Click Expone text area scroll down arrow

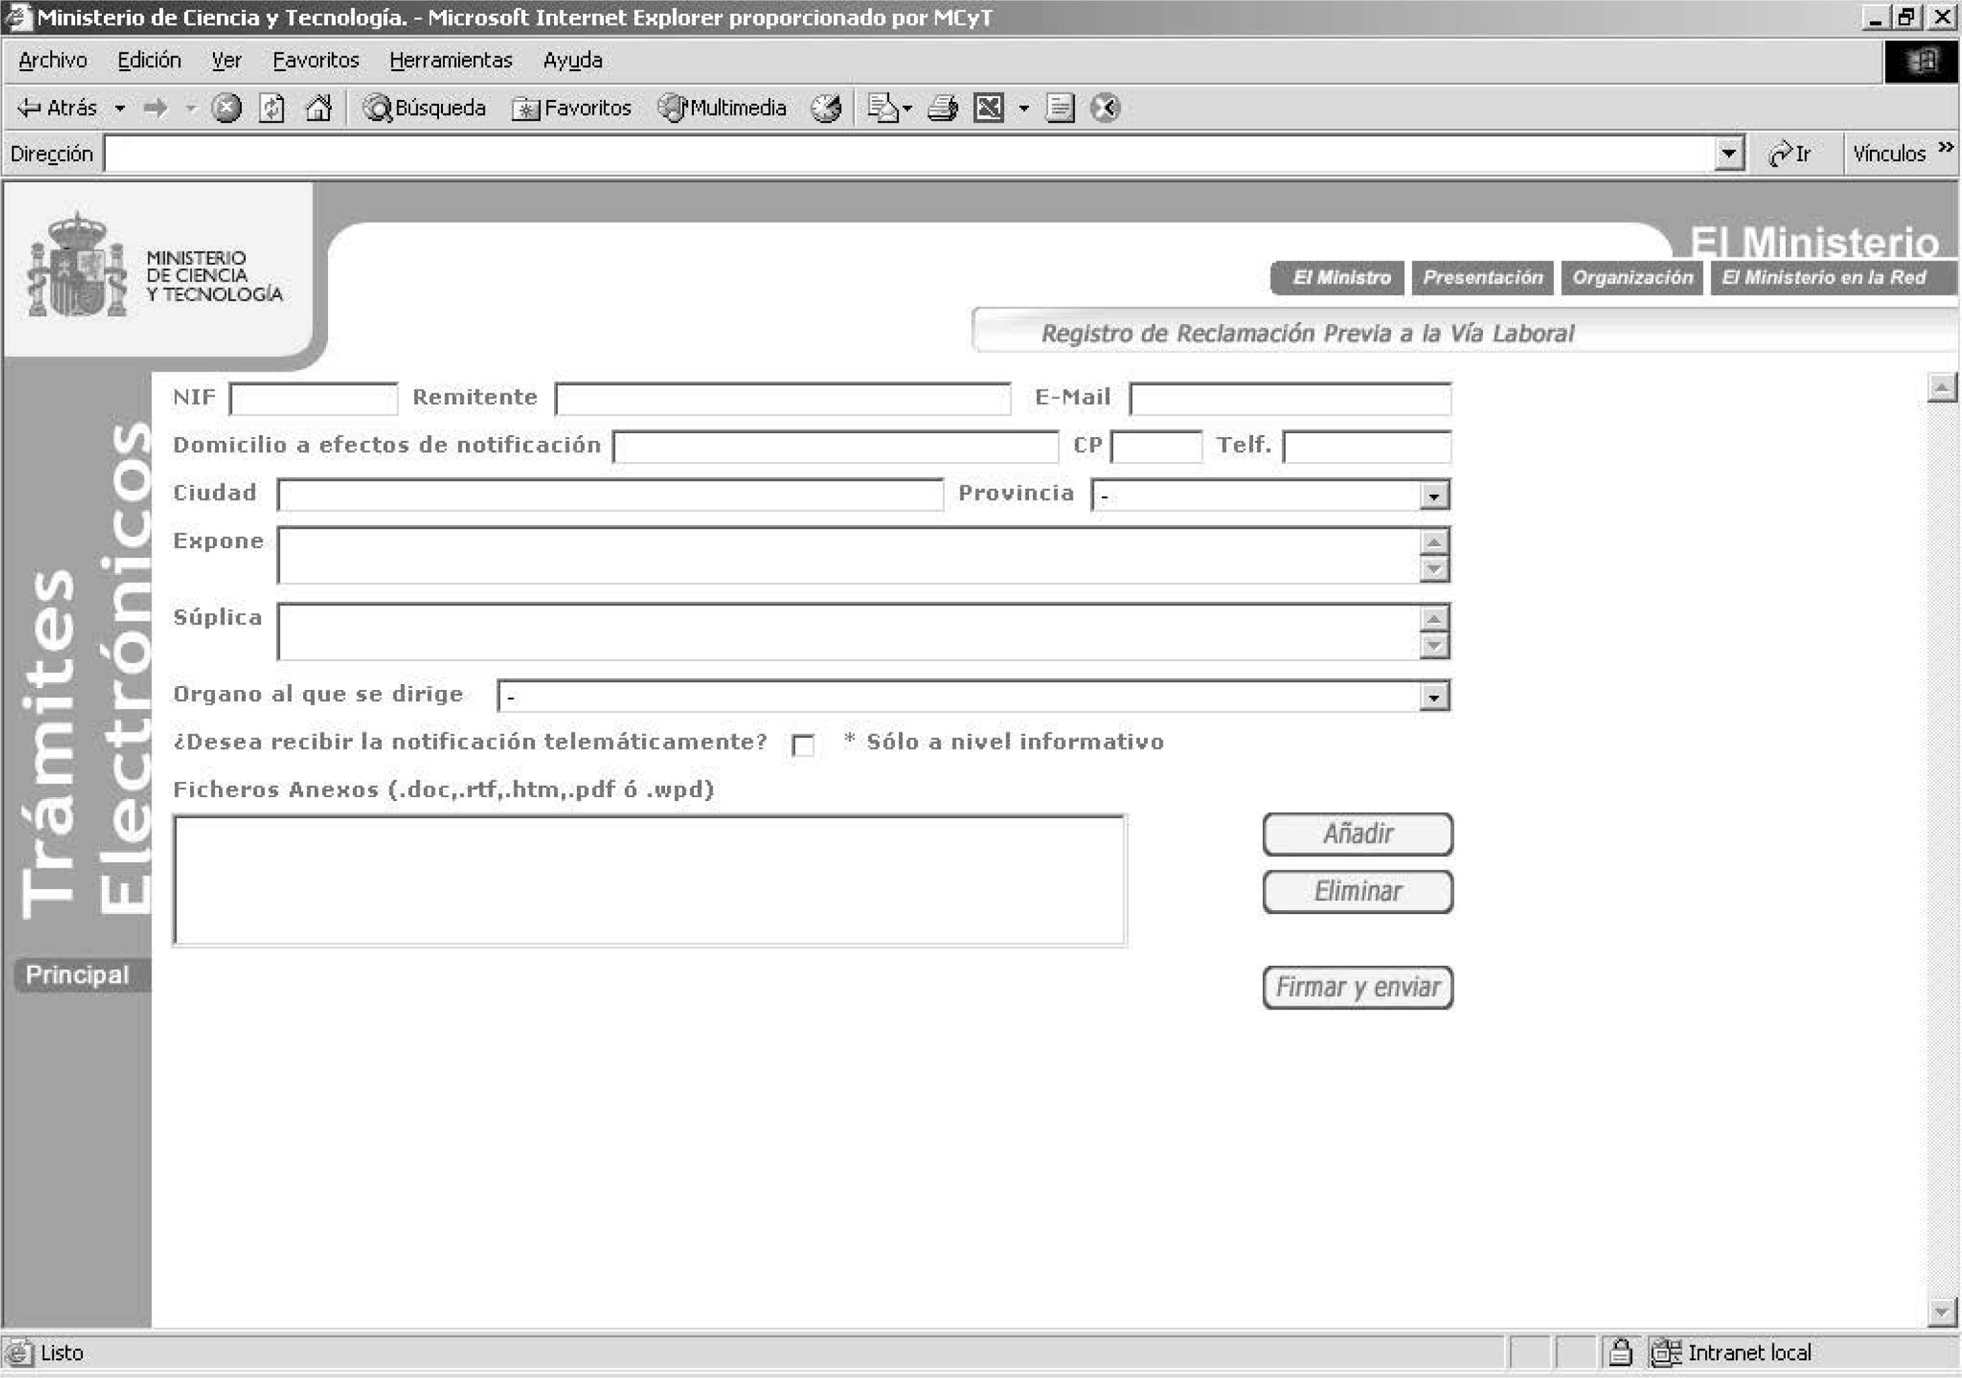point(1435,569)
